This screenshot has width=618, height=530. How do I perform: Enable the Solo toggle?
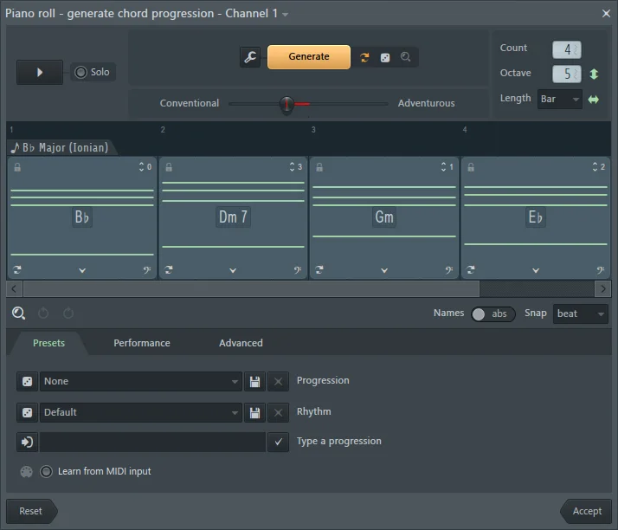93,72
